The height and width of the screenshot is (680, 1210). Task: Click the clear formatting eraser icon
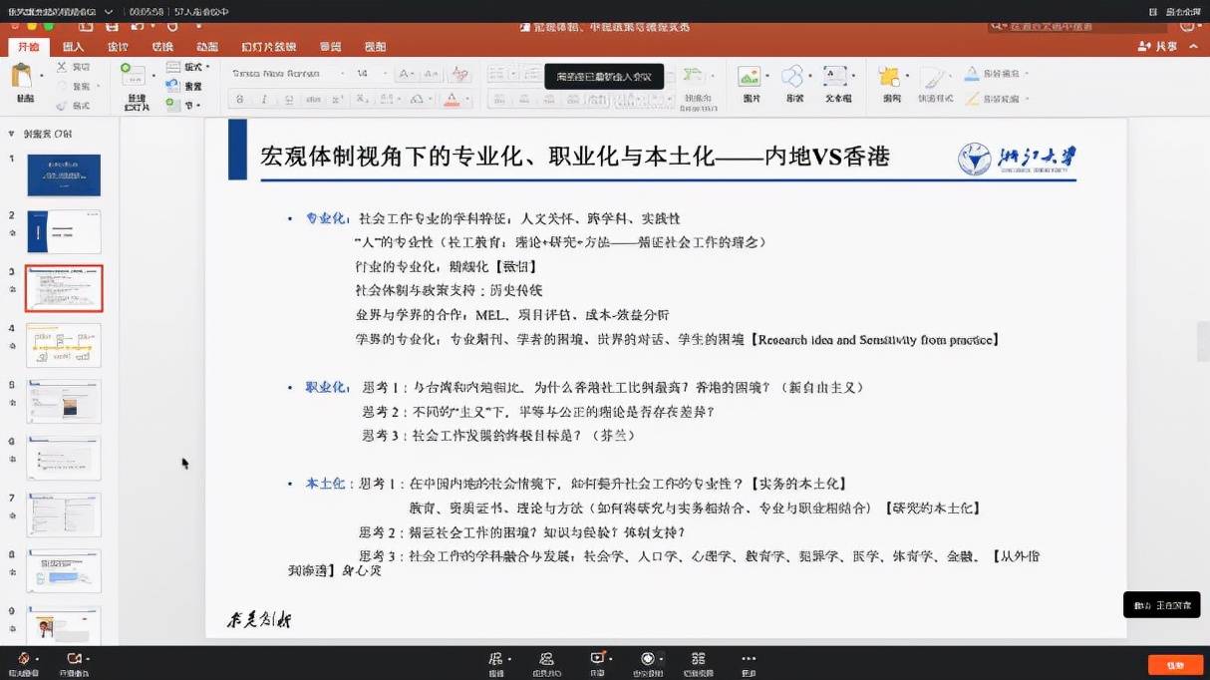tap(459, 74)
